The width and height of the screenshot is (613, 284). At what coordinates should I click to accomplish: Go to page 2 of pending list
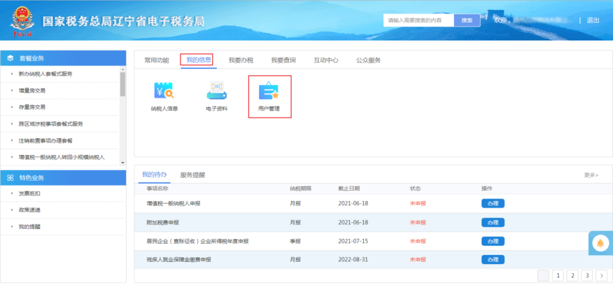pyautogui.click(x=573, y=275)
